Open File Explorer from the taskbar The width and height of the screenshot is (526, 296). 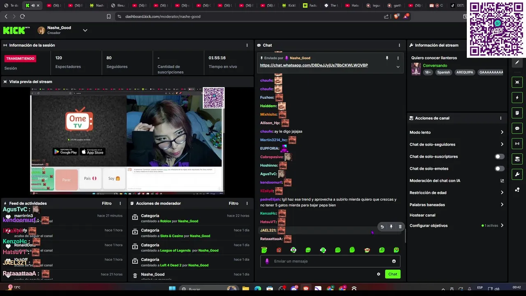(x=245, y=289)
